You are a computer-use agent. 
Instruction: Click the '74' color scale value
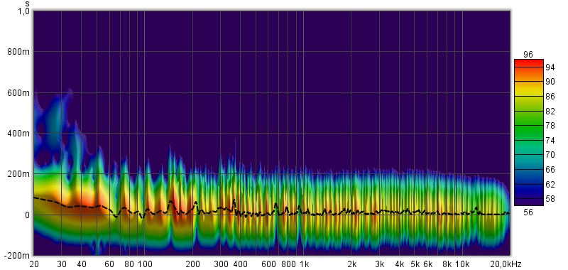pyautogui.click(x=550, y=140)
